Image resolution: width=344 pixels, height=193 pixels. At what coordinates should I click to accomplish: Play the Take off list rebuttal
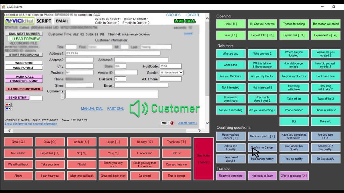click(x=294, y=99)
